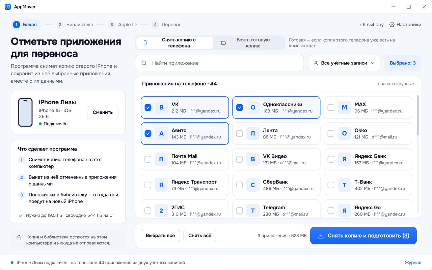Focus the 'Найти приложение' search field
Image resolution: width=432 pixels, height=270 pixels.
(219, 63)
